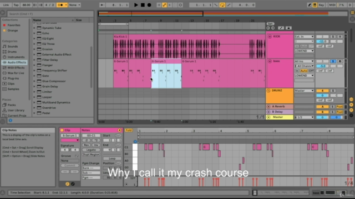Toggle the Computer MIDI Keyboard icon
The image size is (355, 199).
(315, 5)
